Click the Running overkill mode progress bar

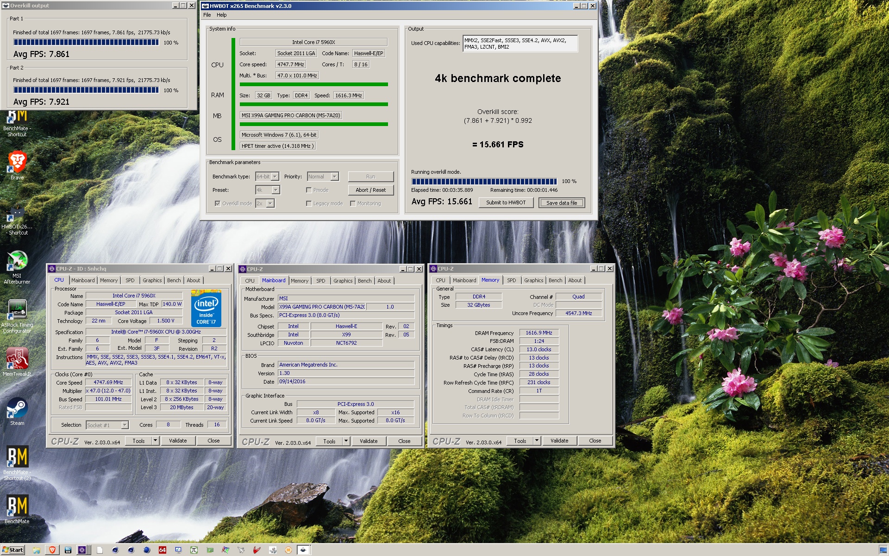484,181
